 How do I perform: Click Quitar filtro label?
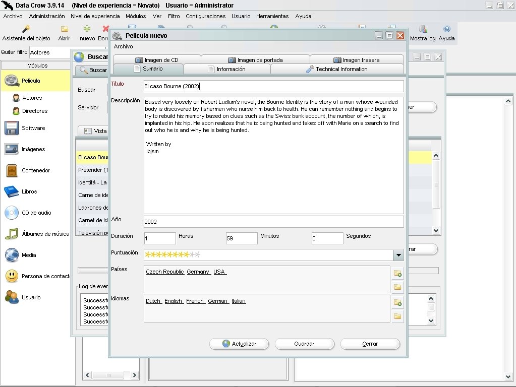click(x=14, y=52)
